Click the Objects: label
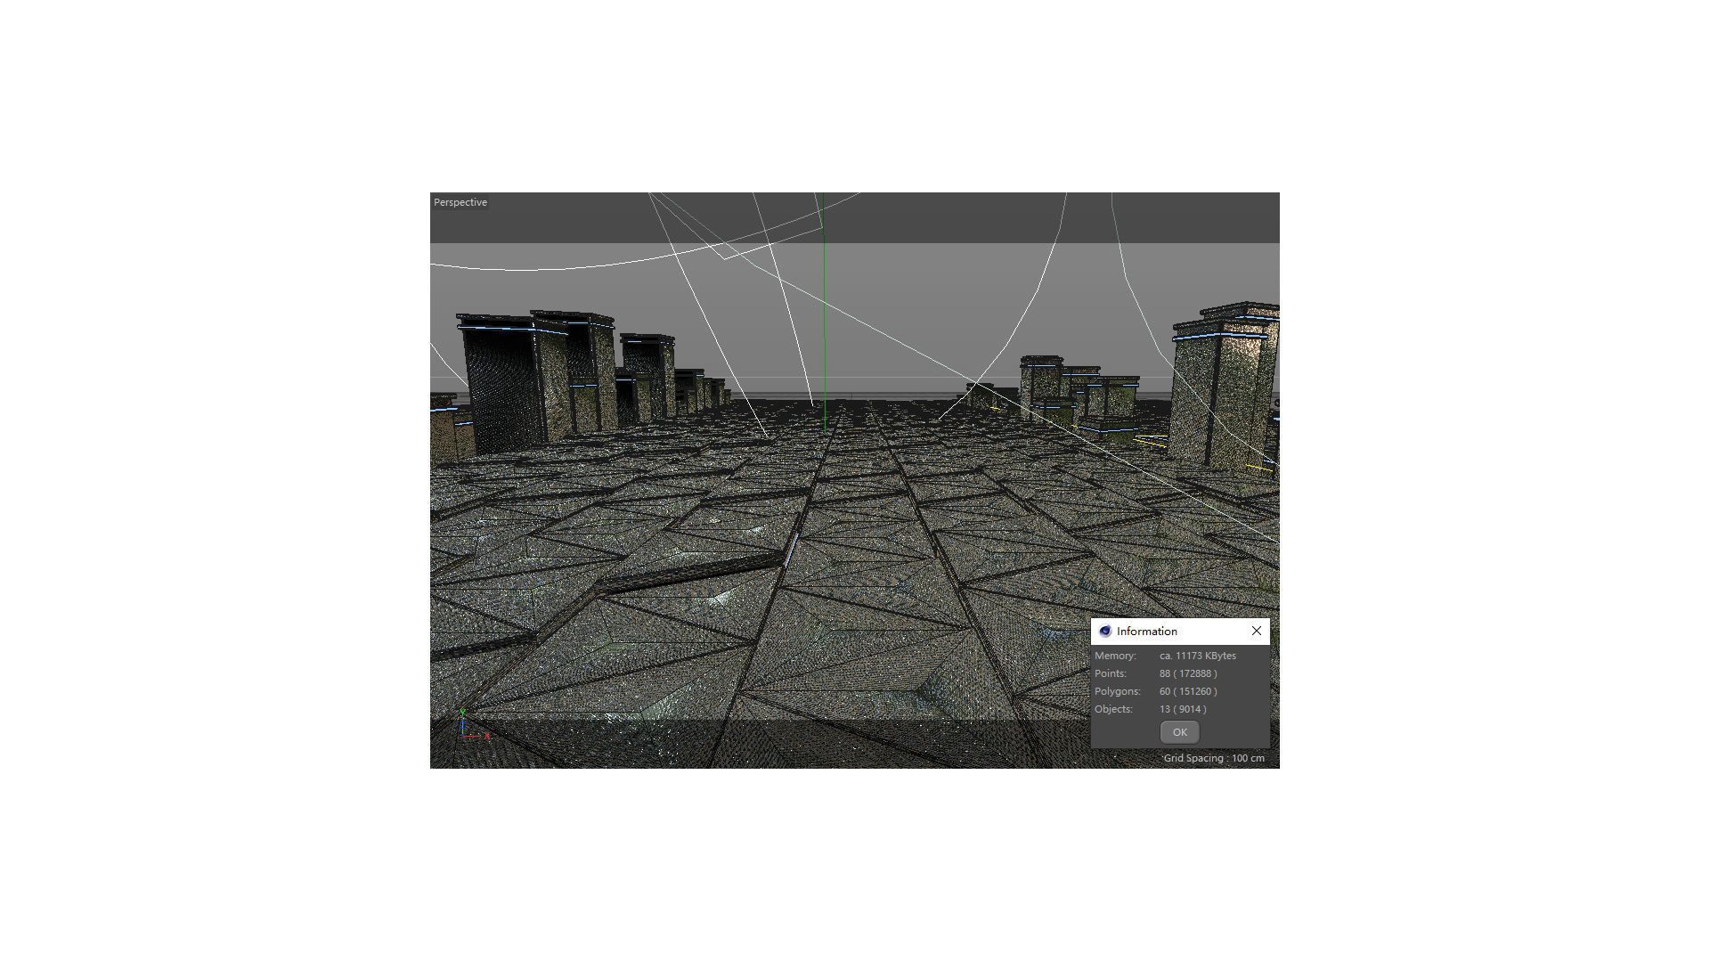 click(1114, 709)
